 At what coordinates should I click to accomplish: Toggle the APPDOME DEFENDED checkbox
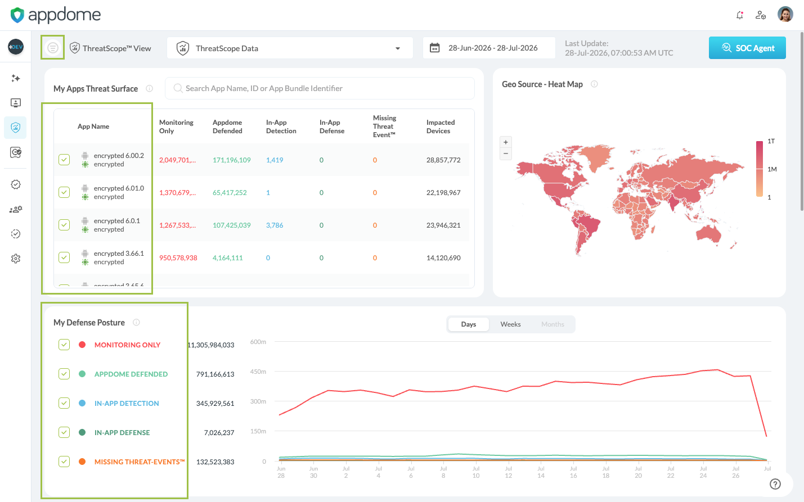(64, 374)
